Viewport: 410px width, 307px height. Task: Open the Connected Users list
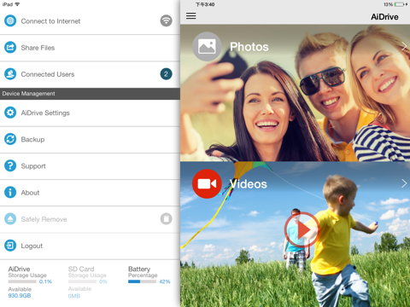pyautogui.click(x=90, y=74)
